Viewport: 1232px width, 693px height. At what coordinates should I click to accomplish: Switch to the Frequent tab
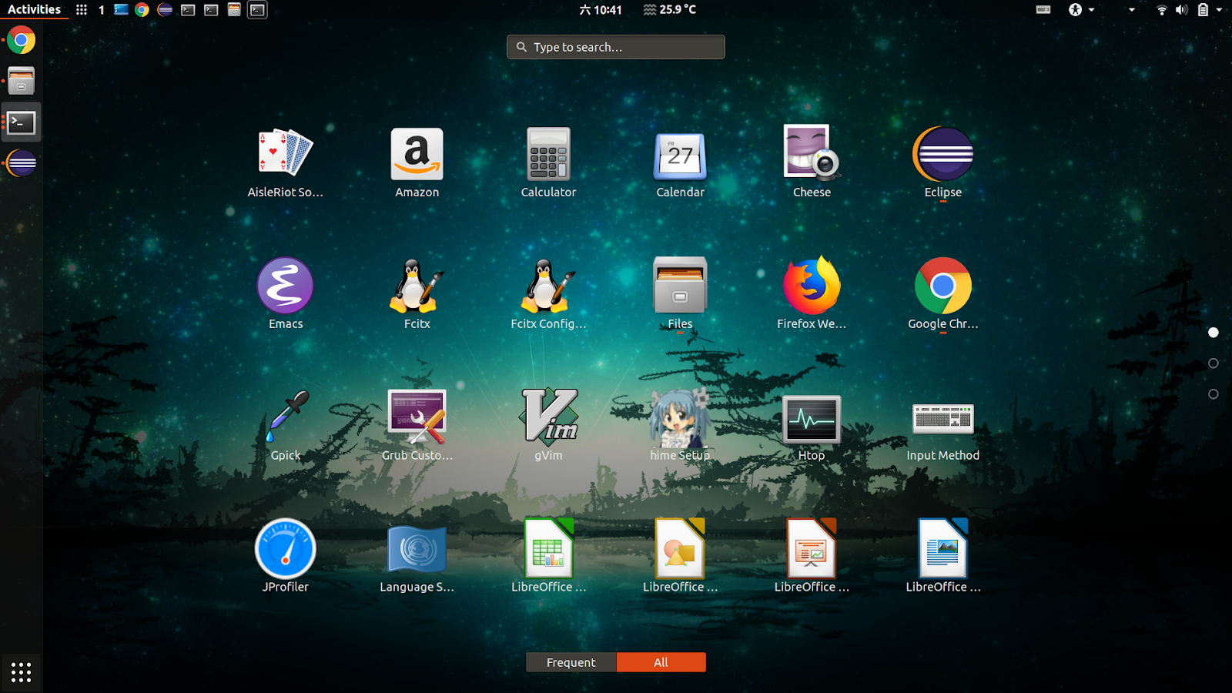click(571, 662)
